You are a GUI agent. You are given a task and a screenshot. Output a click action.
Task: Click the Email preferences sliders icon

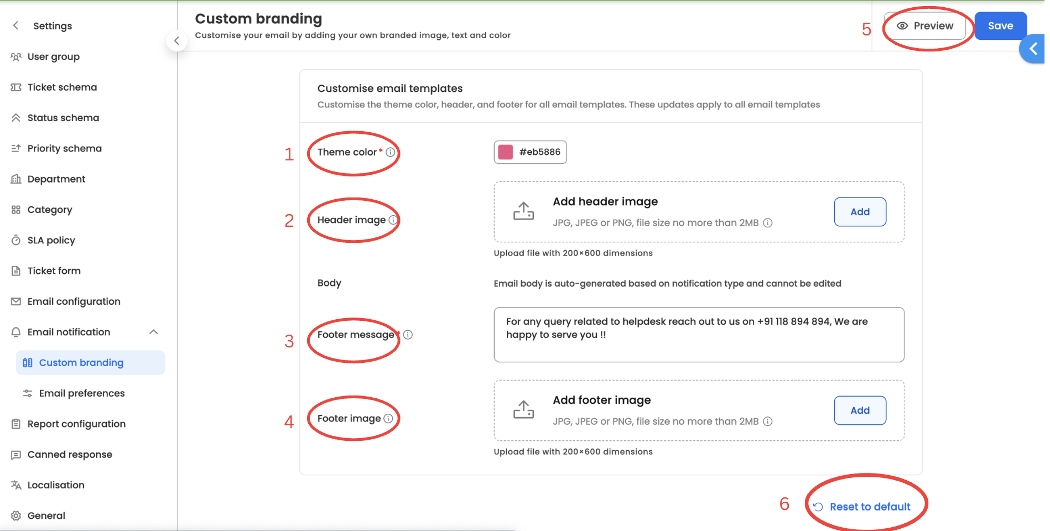(28, 393)
